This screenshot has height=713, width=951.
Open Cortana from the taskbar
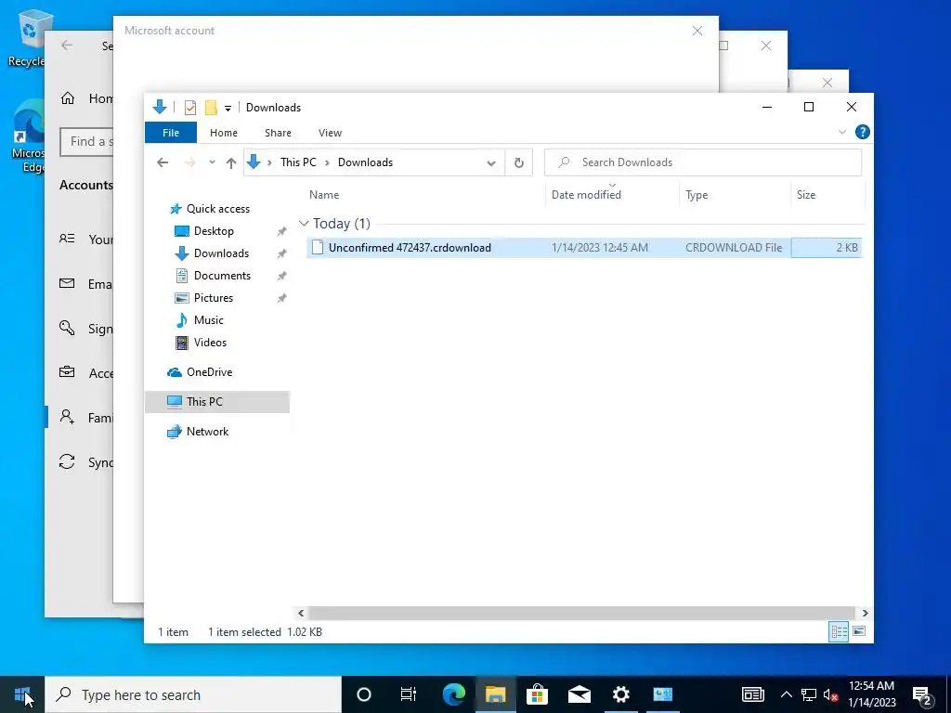coord(363,694)
